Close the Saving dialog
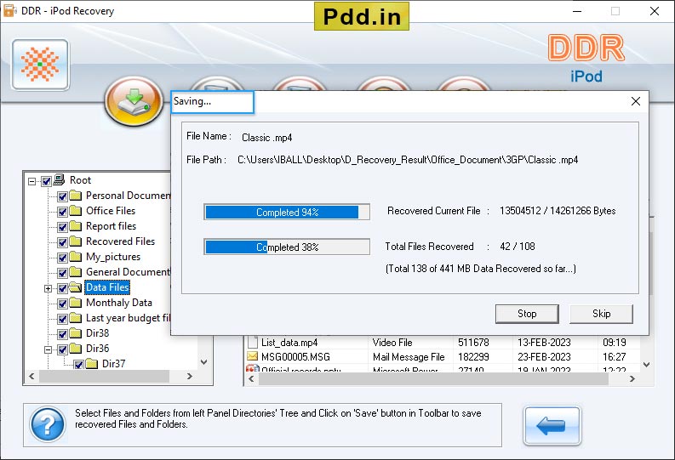This screenshot has height=460, width=675. point(635,101)
